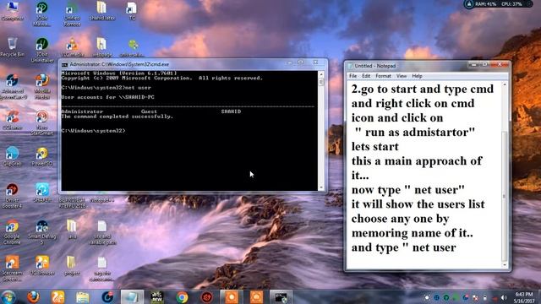The image size is (541, 304).
Task: Open Notepad File menu
Action: point(353,76)
